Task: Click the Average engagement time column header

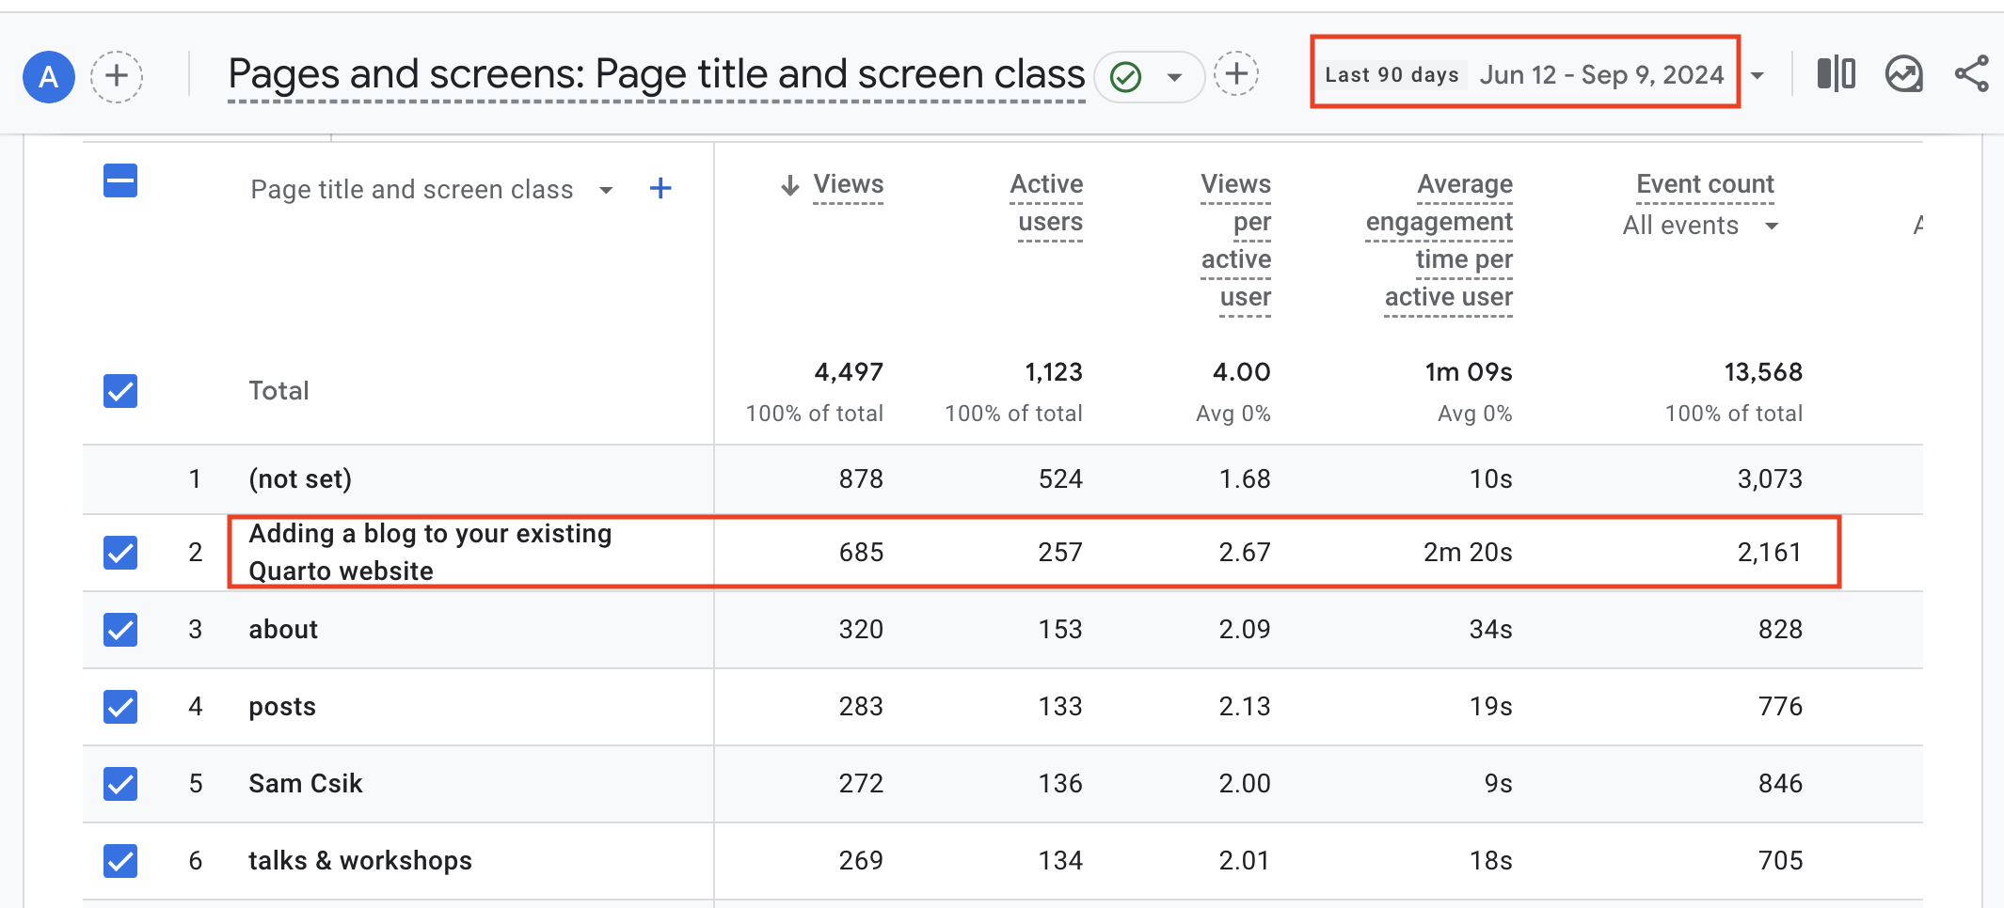Action: pyautogui.click(x=1439, y=241)
